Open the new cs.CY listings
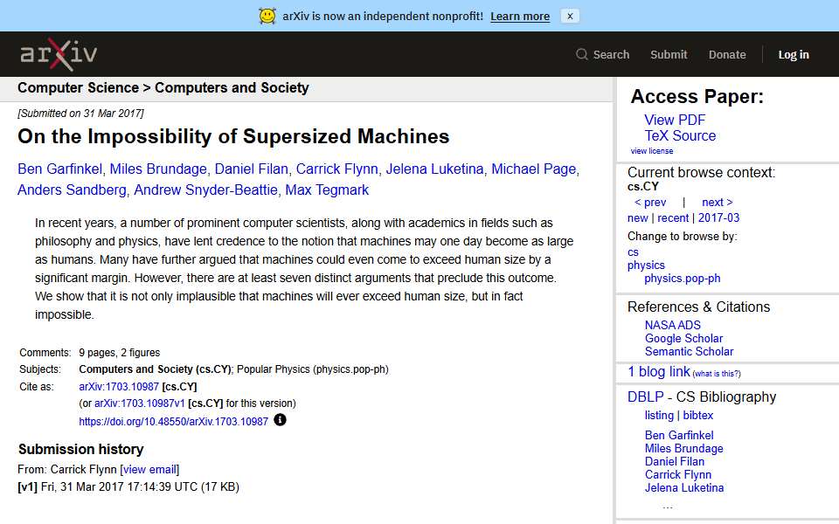Screen dimensions: 839x524 pyautogui.click(x=638, y=218)
